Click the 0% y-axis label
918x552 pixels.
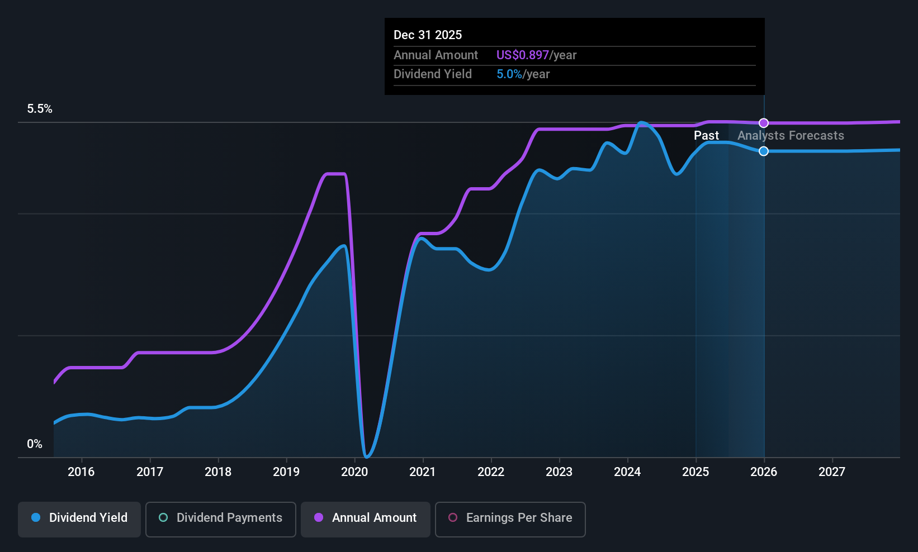[35, 444]
